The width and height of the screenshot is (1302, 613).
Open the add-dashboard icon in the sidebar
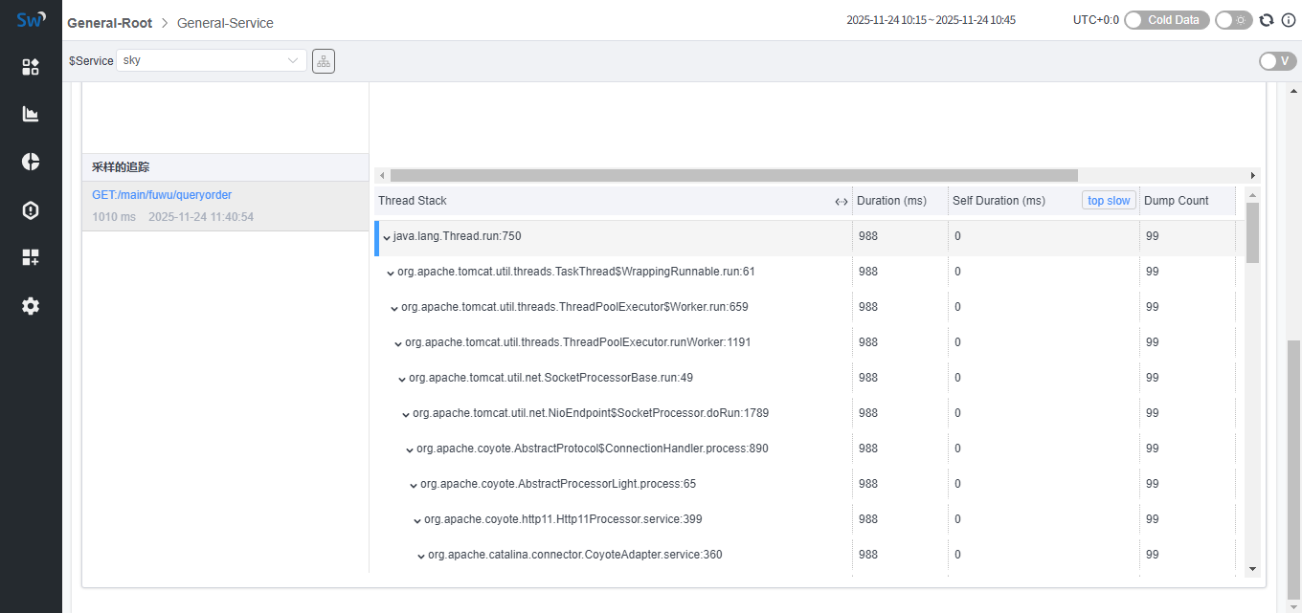pyautogui.click(x=31, y=257)
